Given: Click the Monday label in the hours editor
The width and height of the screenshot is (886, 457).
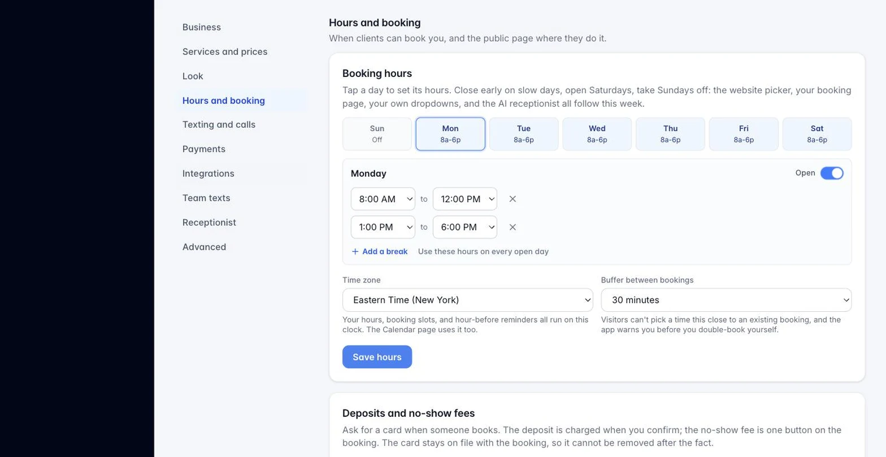Looking at the screenshot, I should pos(368,173).
